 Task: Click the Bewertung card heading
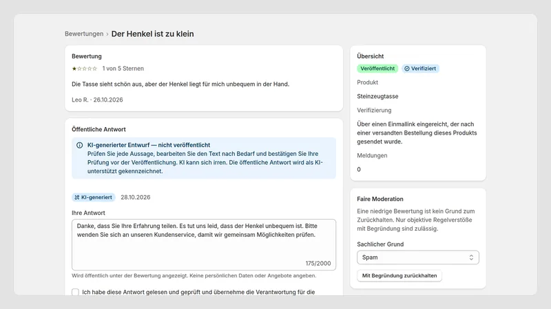pyautogui.click(x=87, y=56)
